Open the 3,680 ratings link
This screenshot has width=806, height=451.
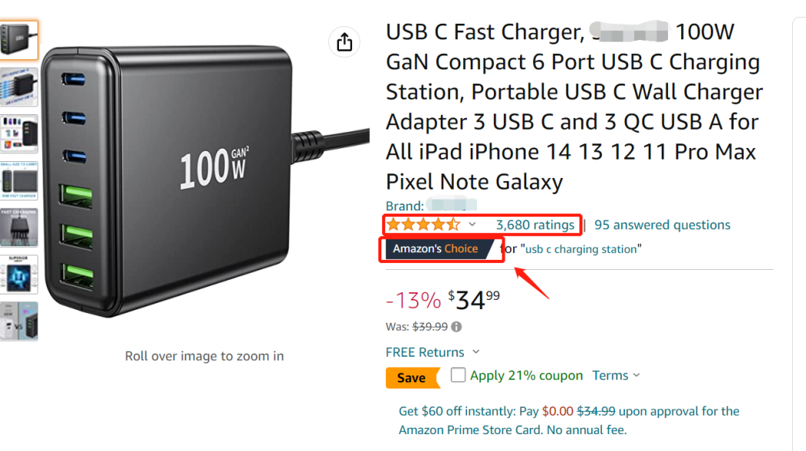pyautogui.click(x=535, y=225)
